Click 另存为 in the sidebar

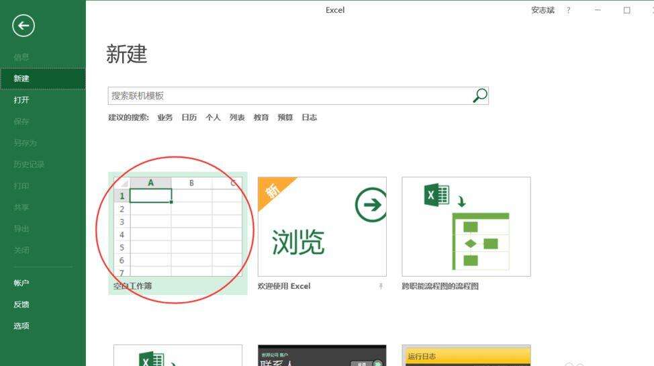click(x=25, y=143)
